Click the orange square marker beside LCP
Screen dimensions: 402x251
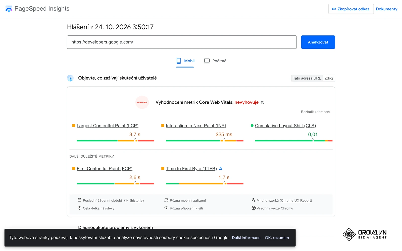coord(74,125)
